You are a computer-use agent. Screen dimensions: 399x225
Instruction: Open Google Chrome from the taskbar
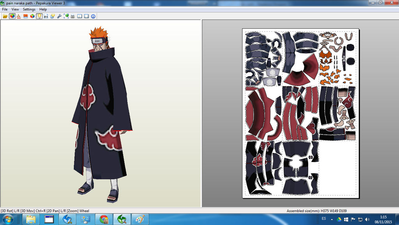104,219
